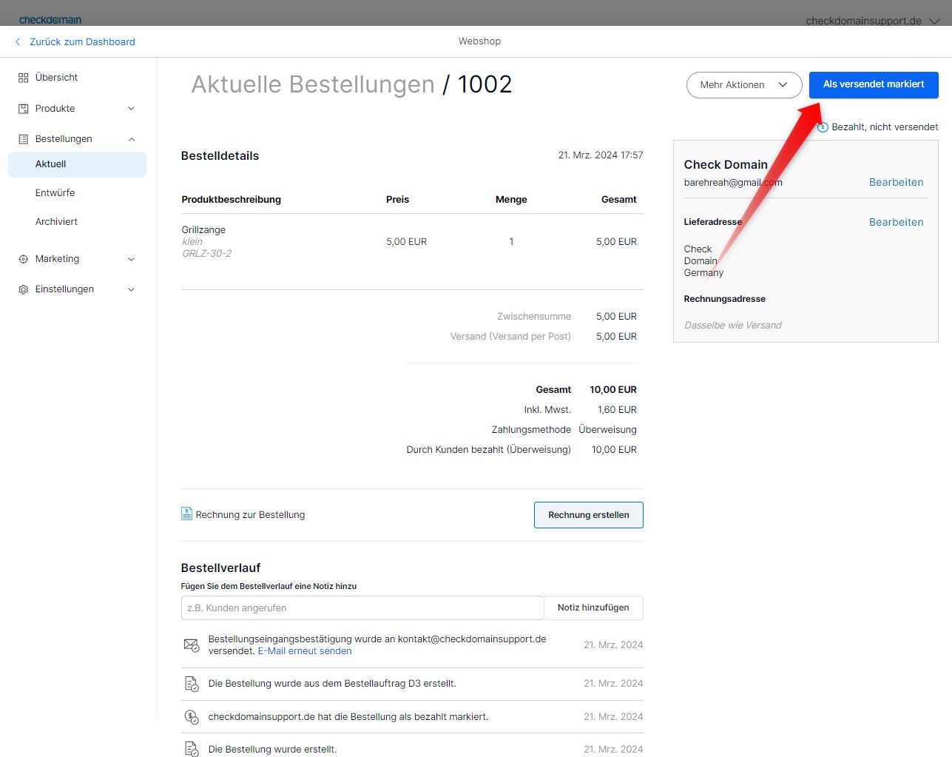Click the Einstellungen gear icon
The image size is (952, 757).
[23, 289]
